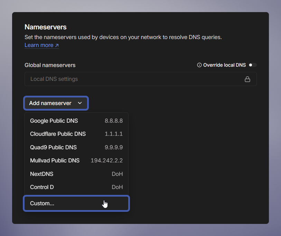Image resolution: width=281 pixels, height=236 pixels.
Task: Select Google Public DNS option
Action: tap(76, 121)
